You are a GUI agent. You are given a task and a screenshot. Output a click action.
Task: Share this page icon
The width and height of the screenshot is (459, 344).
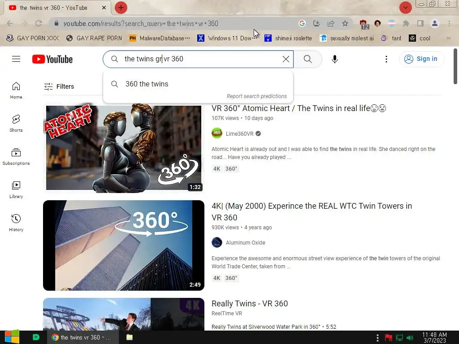pos(331,23)
